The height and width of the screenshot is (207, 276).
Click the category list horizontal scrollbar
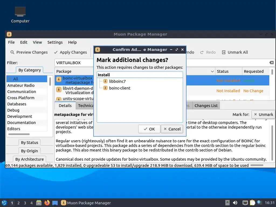pos(19,134)
